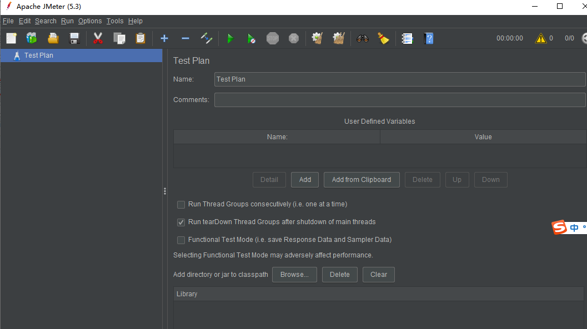Click the Shutdown test icon
This screenshot has height=329, width=587.
point(294,38)
